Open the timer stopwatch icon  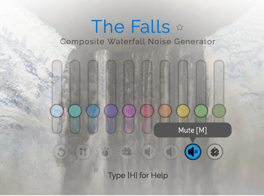(215, 152)
